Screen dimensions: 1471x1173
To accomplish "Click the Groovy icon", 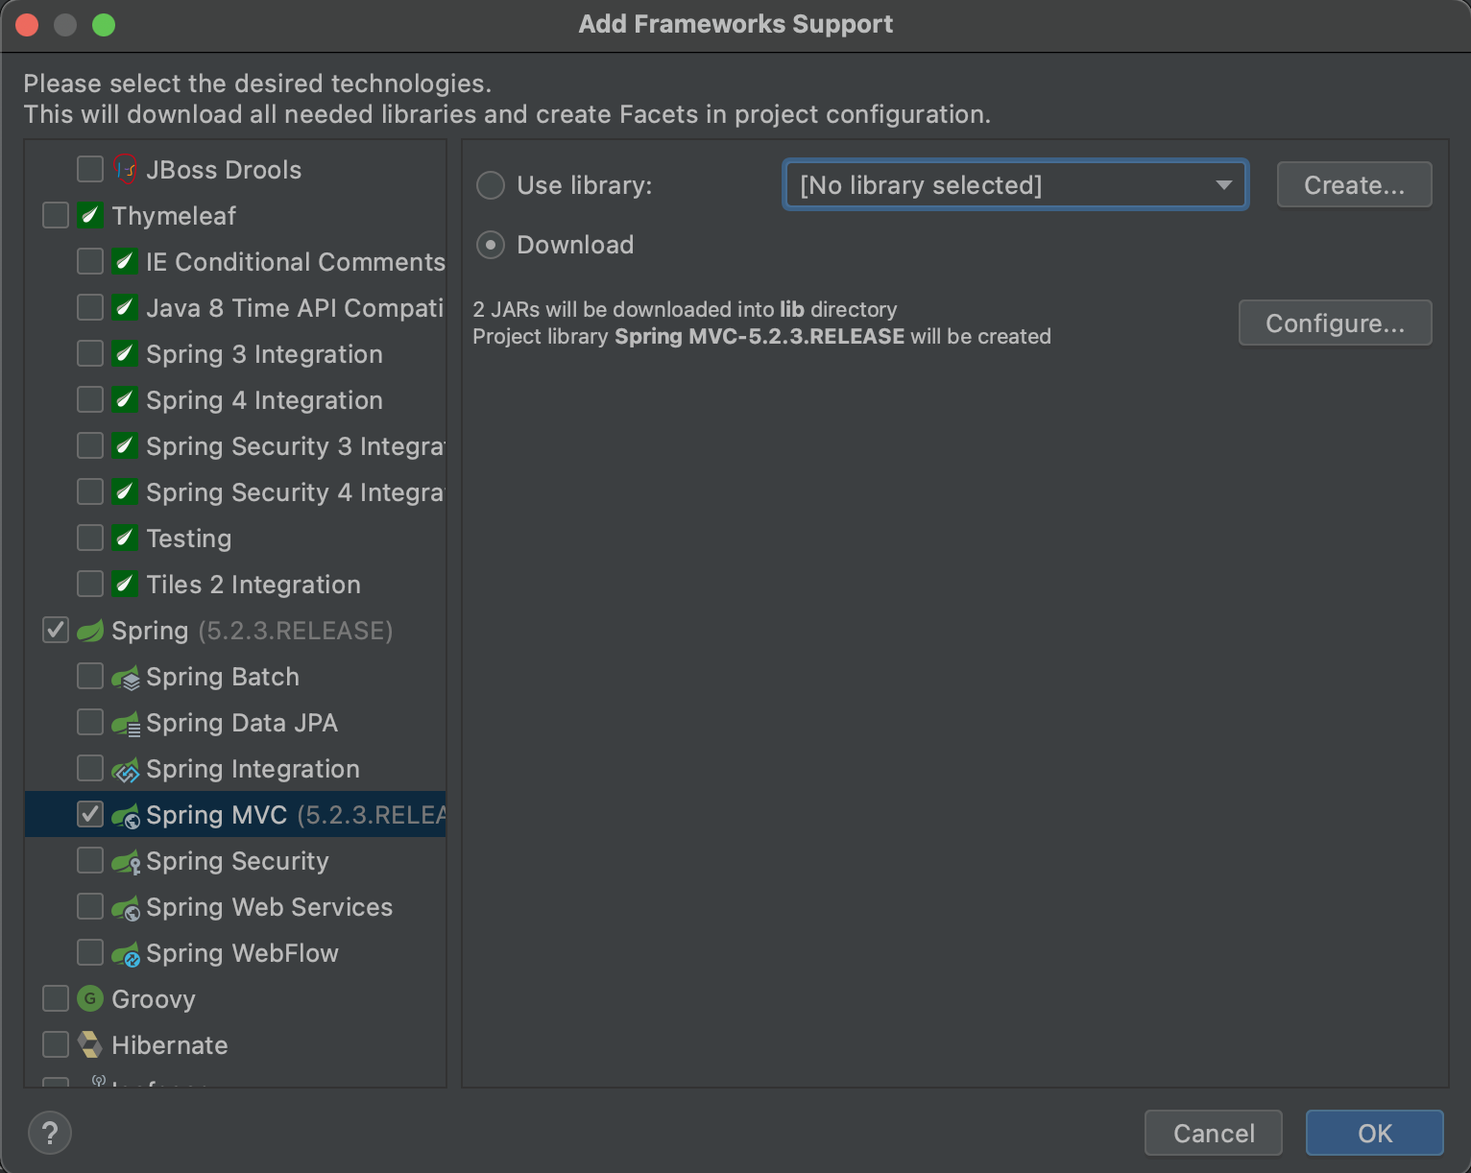I will pos(90,999).
